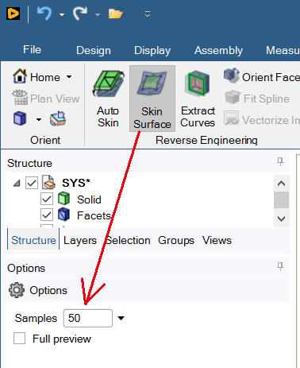This screenshot has width=300, height=368.
Task: Switch to the Structure panel tab
Action: [33, 240]
